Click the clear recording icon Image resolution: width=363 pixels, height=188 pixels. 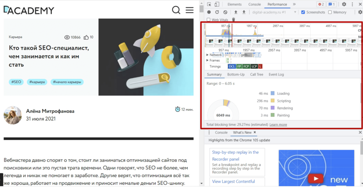pyautogui.click(x=225, y=12)
